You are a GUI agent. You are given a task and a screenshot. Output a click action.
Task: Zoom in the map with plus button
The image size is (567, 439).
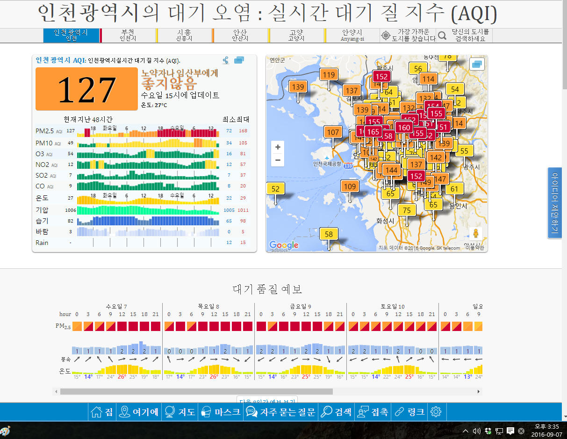[x=278, y=147]
